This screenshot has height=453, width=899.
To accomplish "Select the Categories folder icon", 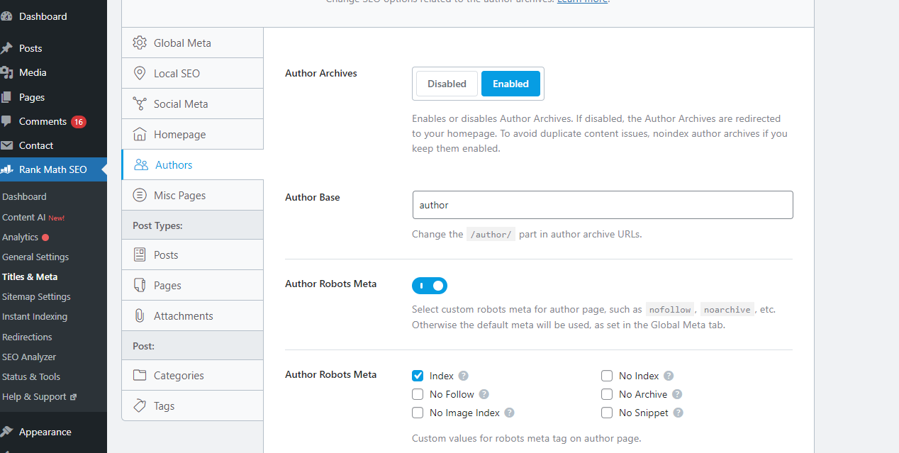I will 140,376.
